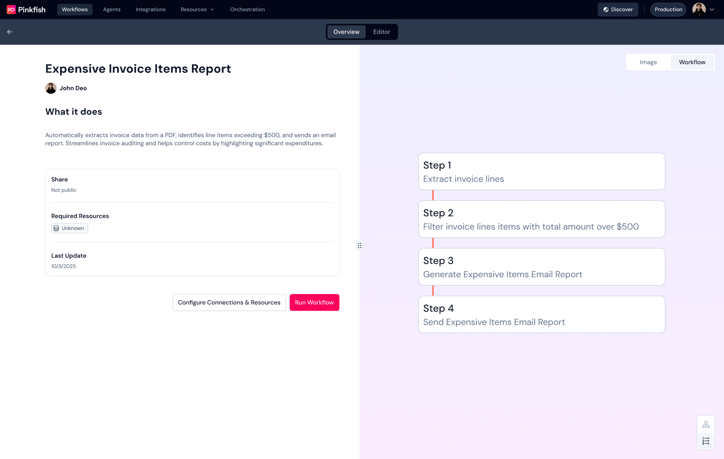Open the account menu chevron

point(712,10)
